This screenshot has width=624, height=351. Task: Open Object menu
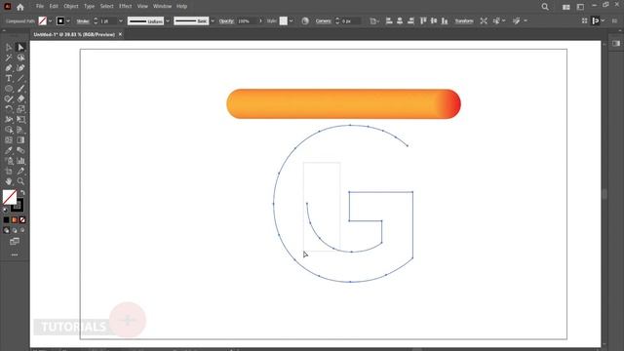(x=71, y=7)
